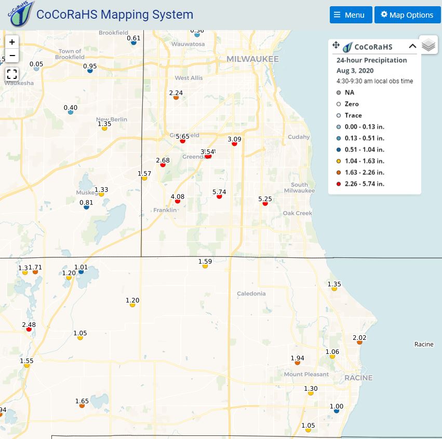Select the 1.55 yellow station marker
The image size is (442, 439).
click(x=26, y=365)
